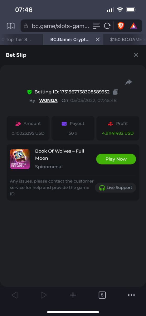
Task: Close the BC.Game browser tab
Action: point(98,39)
